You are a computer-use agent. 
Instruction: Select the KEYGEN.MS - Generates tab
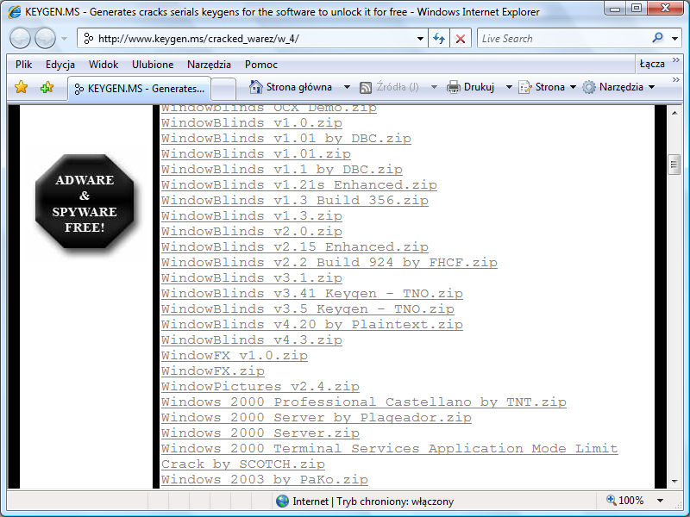coord(139,89)
